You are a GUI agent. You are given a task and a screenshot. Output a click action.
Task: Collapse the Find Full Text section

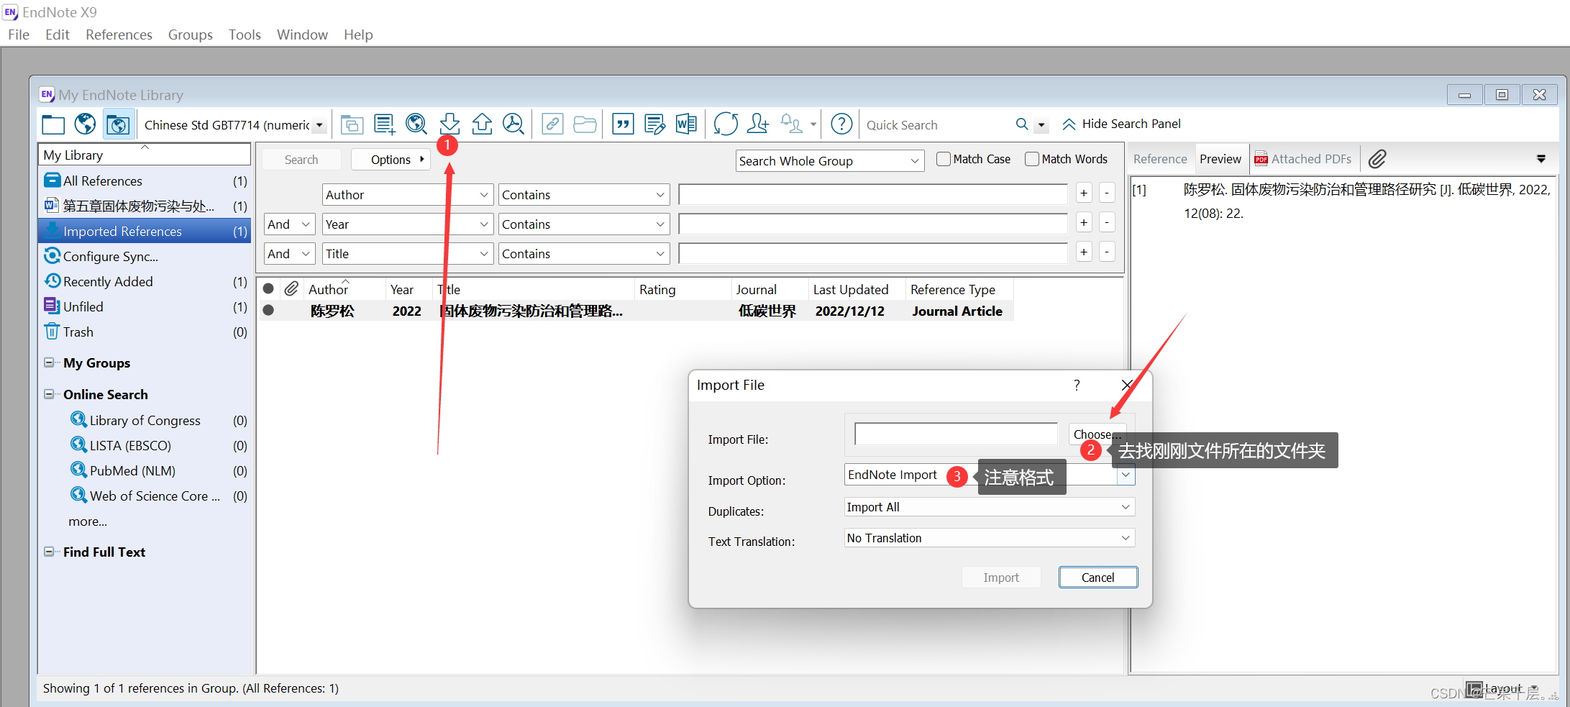click(x=49, y=552)
